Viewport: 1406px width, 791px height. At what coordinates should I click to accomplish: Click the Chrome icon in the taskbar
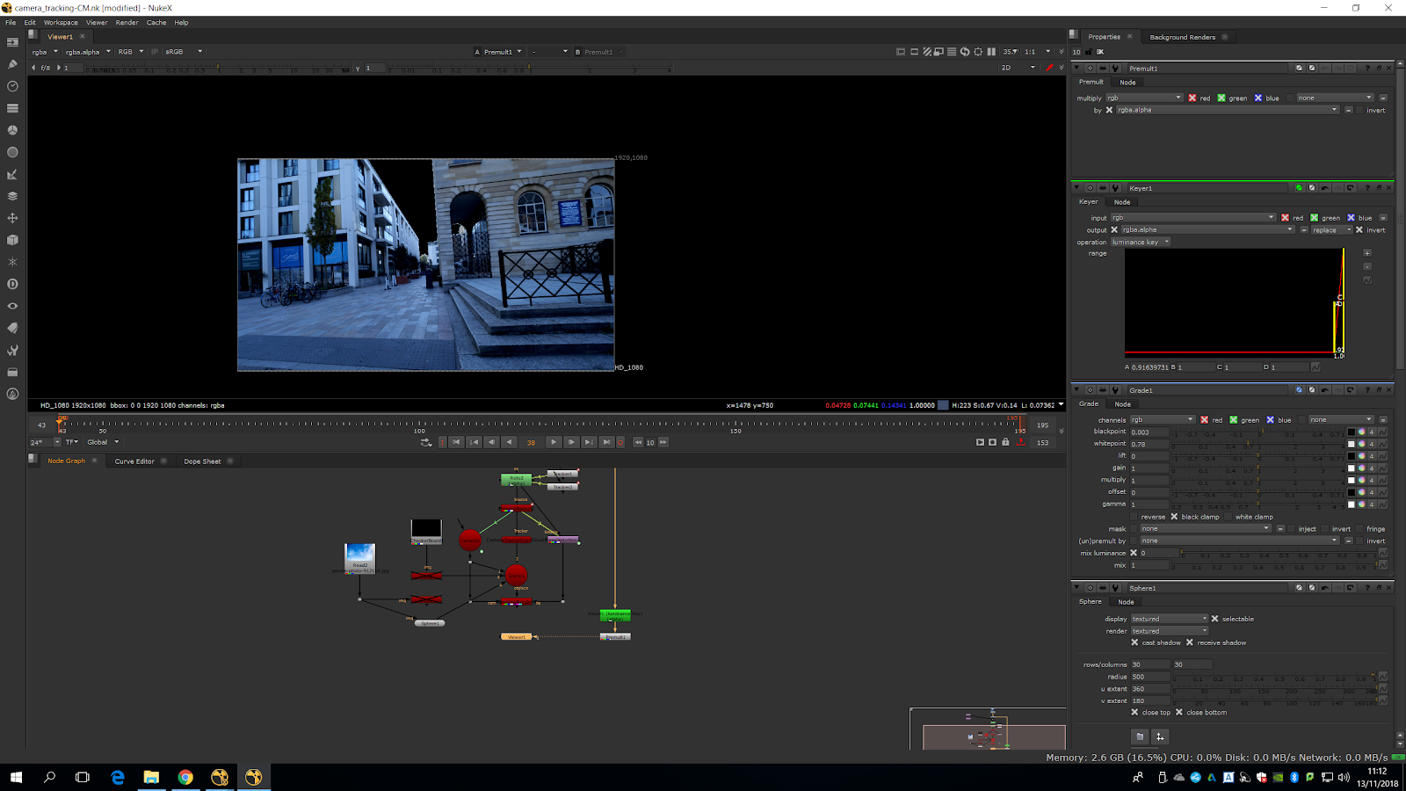[185, 777]
